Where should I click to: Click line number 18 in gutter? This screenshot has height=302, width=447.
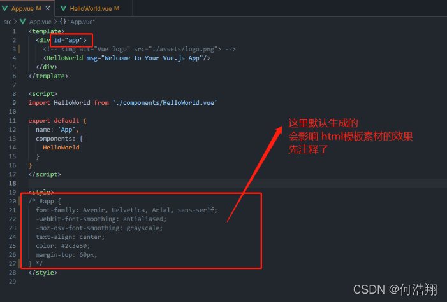12,183
